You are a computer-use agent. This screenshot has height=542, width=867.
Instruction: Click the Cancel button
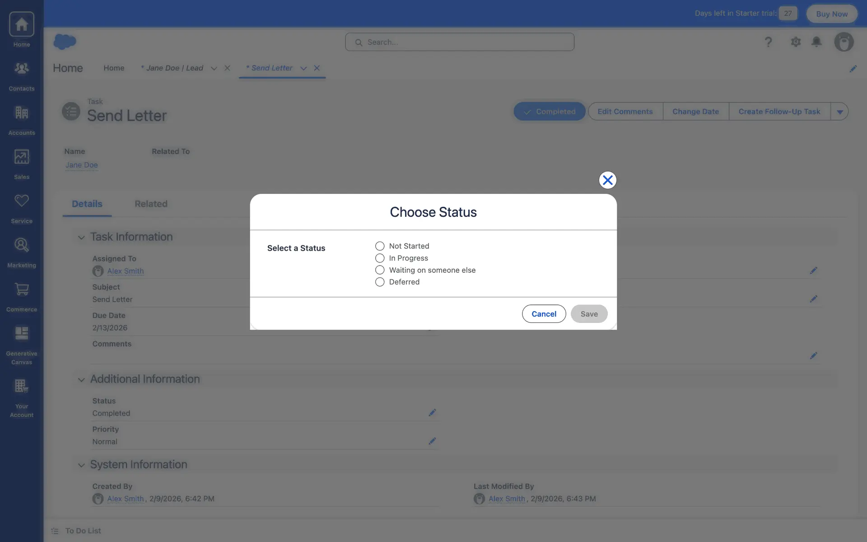pyautogui.click(x=544, y=314)
